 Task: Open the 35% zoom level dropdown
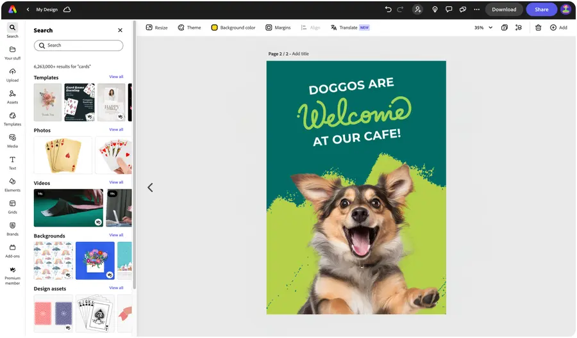[483, 28]
